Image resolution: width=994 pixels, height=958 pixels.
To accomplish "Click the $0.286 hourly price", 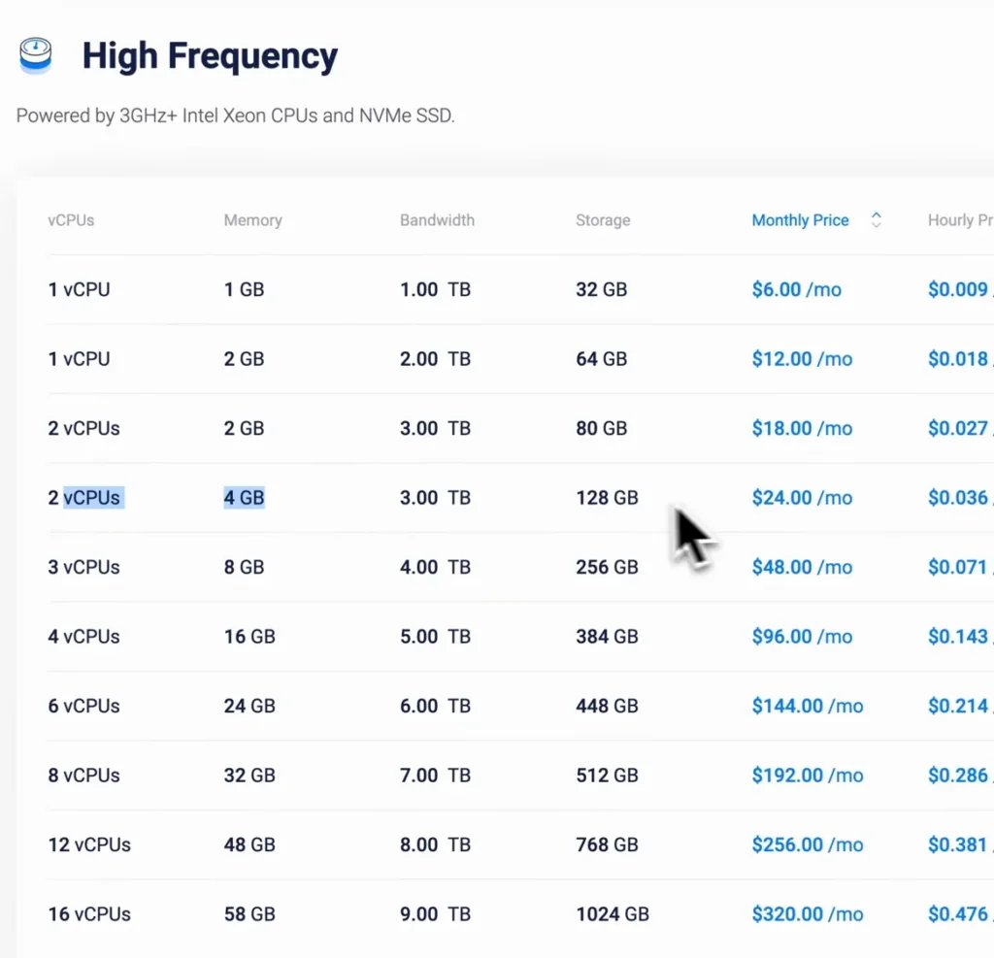I will tap(958, 776).
